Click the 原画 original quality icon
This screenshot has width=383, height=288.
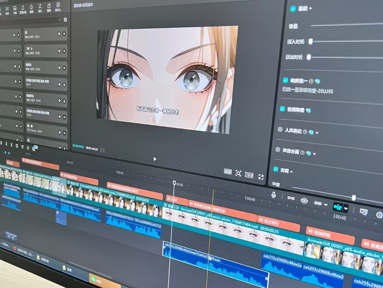[228, 172]
